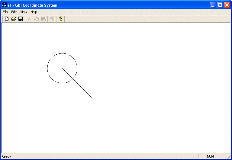232x160 pixels.
Task: Click the toolbar gripper handle
Action: (x=2, y=19)
